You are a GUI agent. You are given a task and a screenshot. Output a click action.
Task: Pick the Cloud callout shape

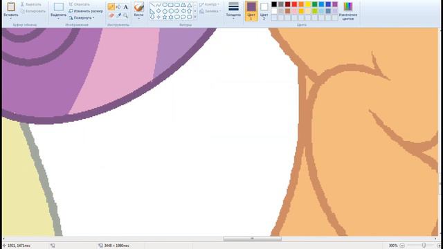tap(190, 17)
